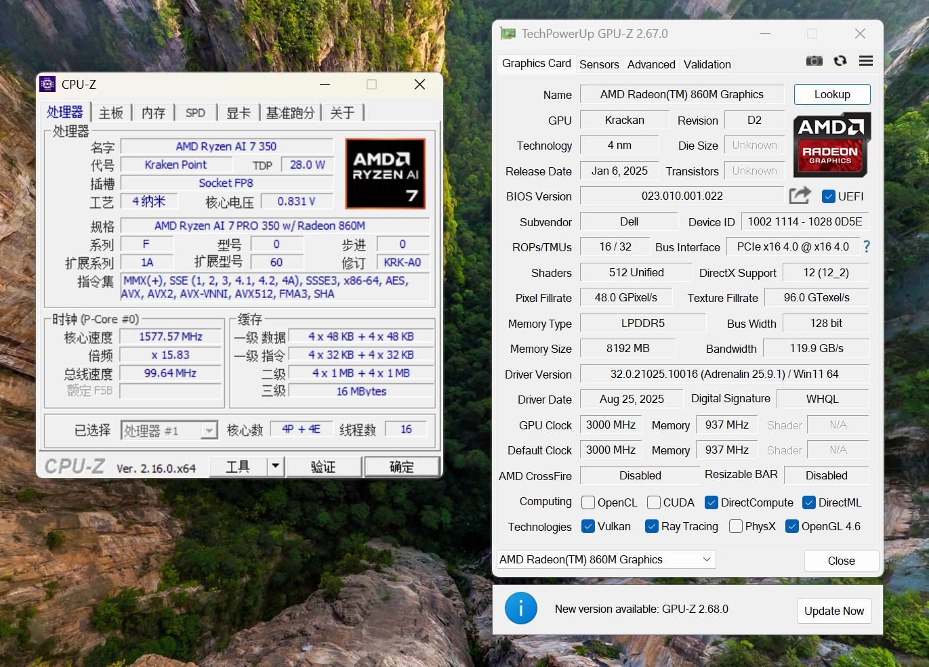Open the 处理器 #1 selection dropdown
The width and height of the screenshot is (929, 667).
click(x=169, y=430)
